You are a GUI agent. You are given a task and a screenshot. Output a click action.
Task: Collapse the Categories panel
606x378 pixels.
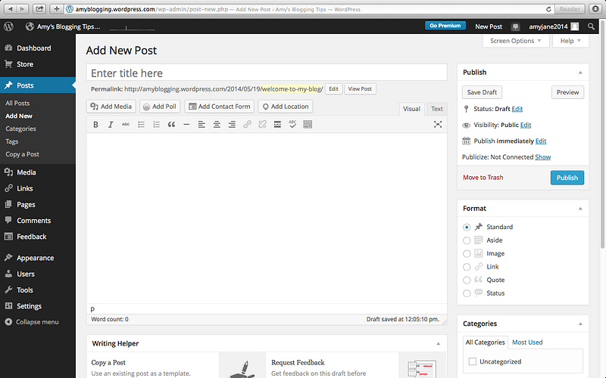pos(580,324)
